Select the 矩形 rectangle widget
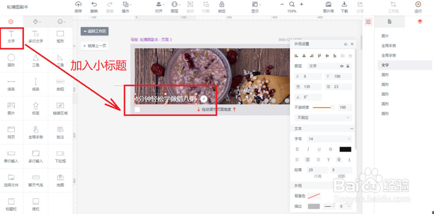 point(60,37)
